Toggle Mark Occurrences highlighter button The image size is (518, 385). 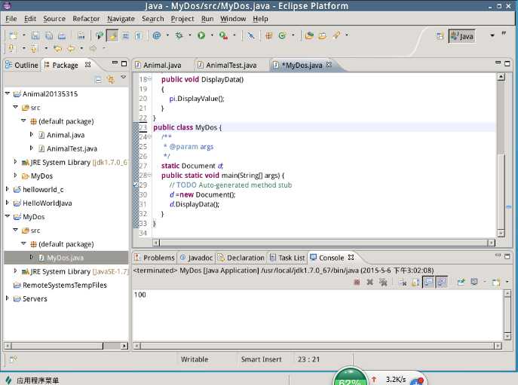(x=112, y=35)
